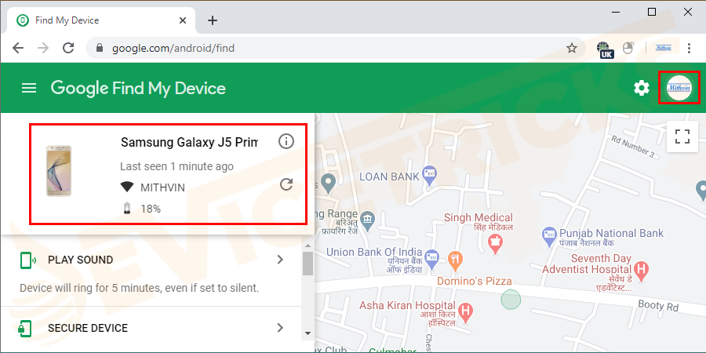Screen dimensions: 706x353
Task: Switch to Find My Device tab
Action: tap(101, 20)
